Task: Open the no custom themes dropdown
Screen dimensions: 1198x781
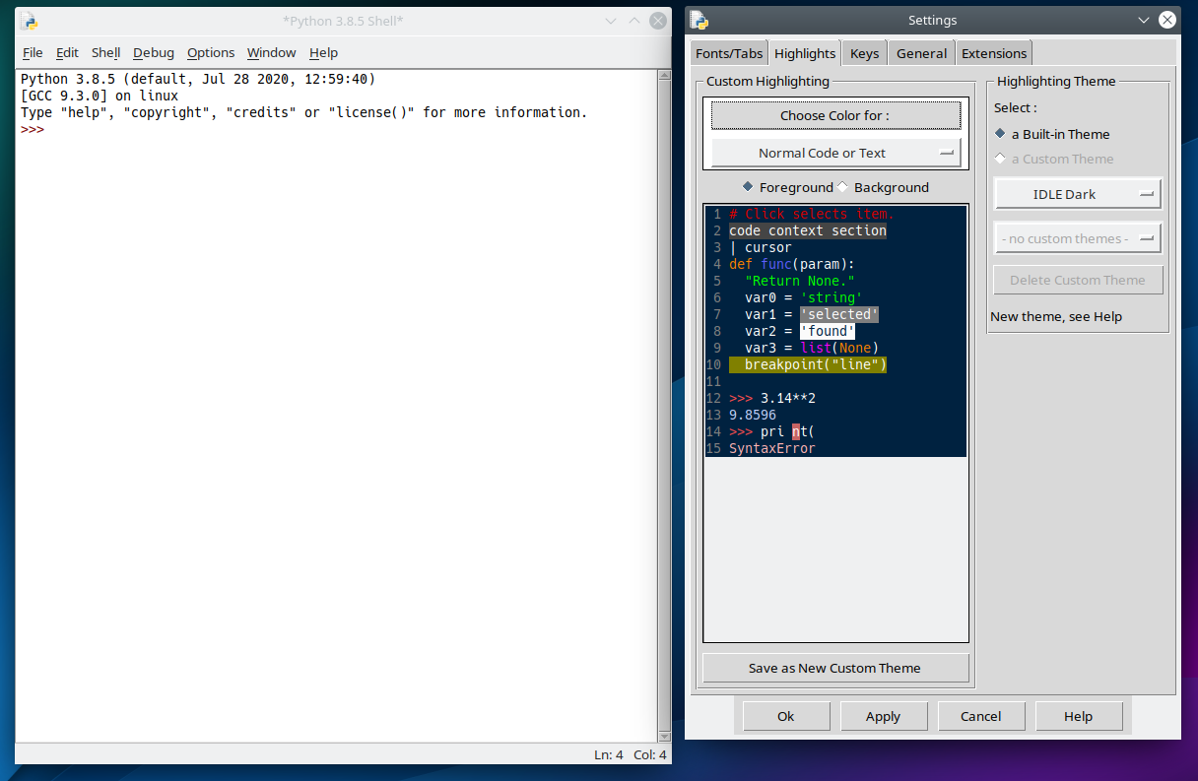Action: coord(1078,238)
